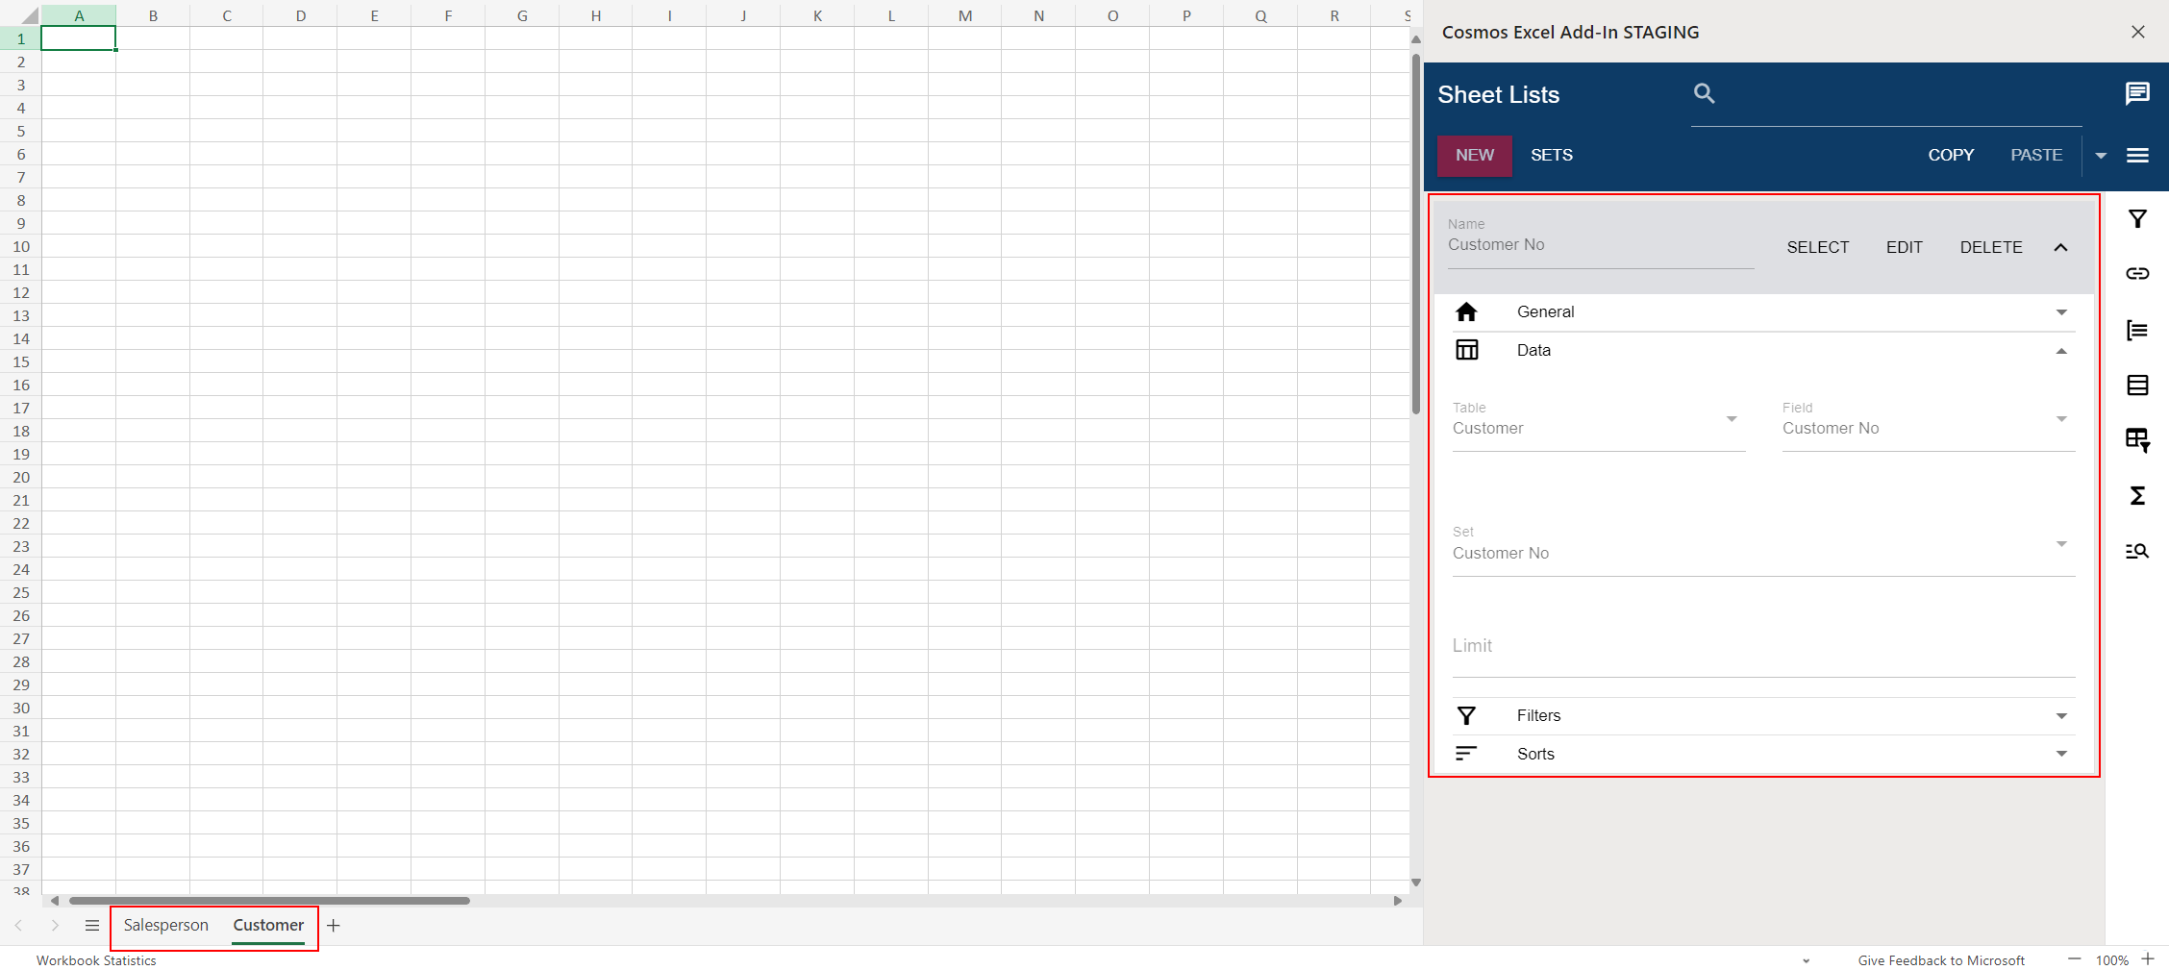Click the home icon beside General

coord(1467,311)
